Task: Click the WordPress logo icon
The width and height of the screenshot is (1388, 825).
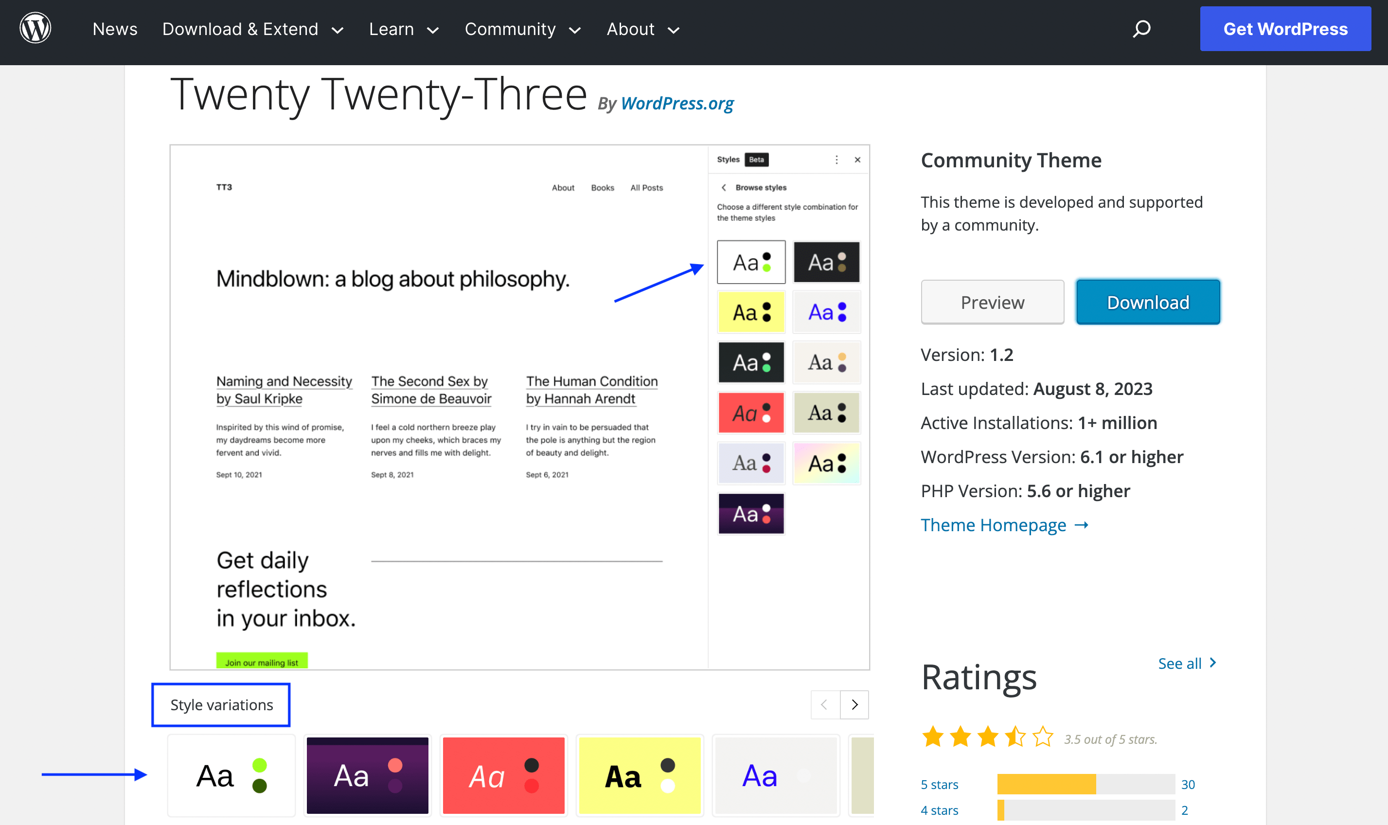Action: (x=35, y=27)
